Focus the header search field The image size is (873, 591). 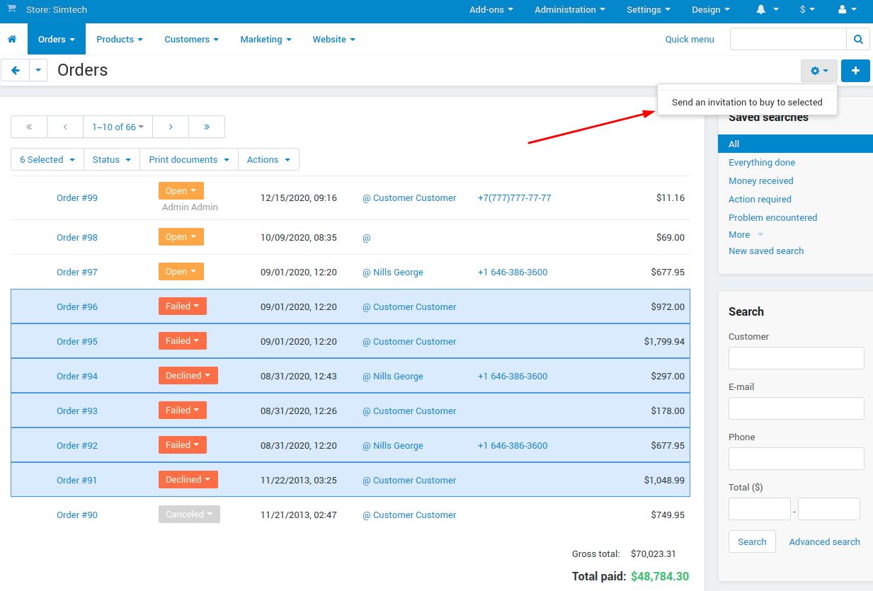coord(788,40)
